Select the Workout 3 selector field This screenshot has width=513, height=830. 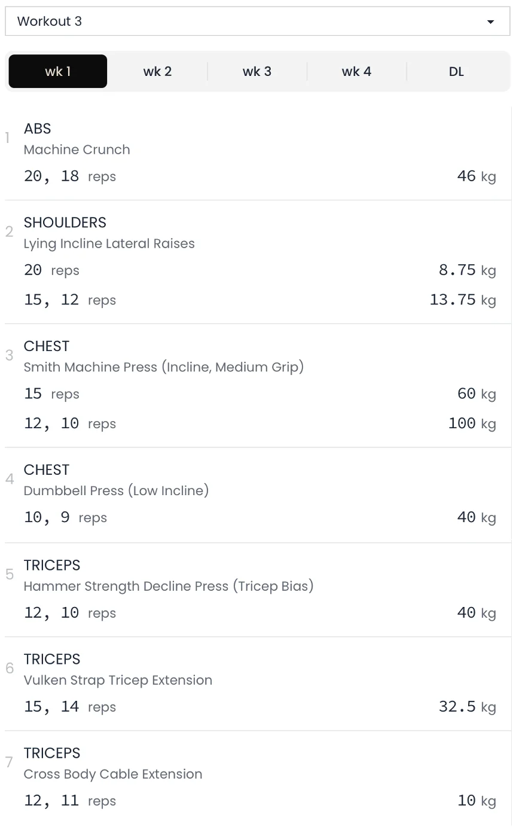click(x=257, y=22)
